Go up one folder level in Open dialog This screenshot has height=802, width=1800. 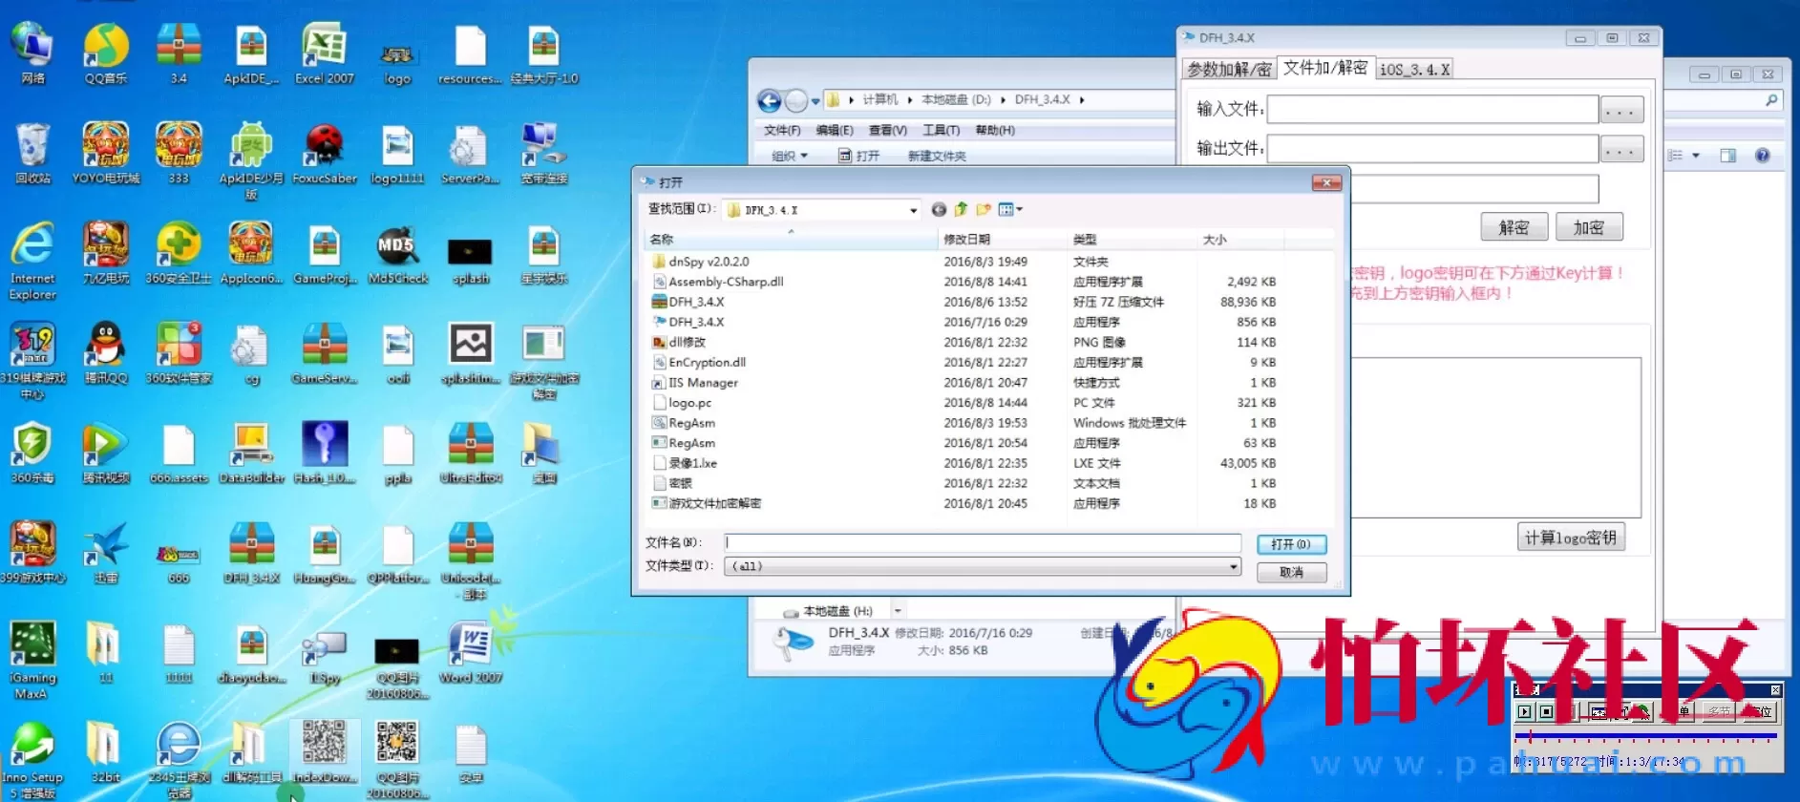coord(961,210)
